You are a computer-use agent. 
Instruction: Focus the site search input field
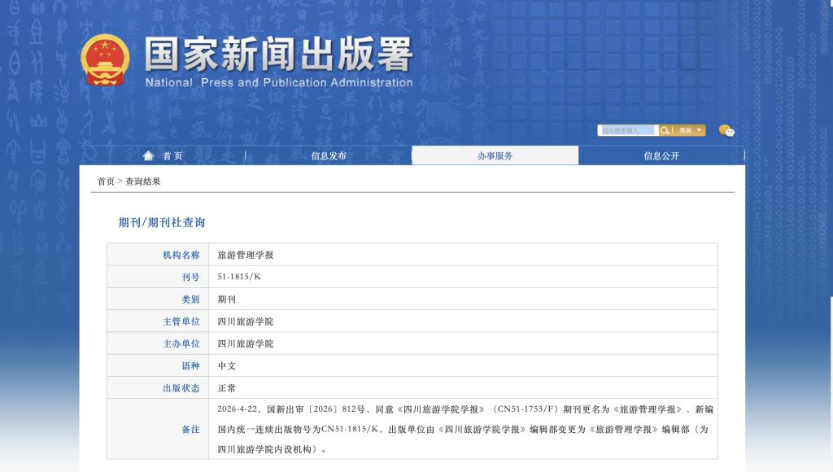[x=627, y=130]
